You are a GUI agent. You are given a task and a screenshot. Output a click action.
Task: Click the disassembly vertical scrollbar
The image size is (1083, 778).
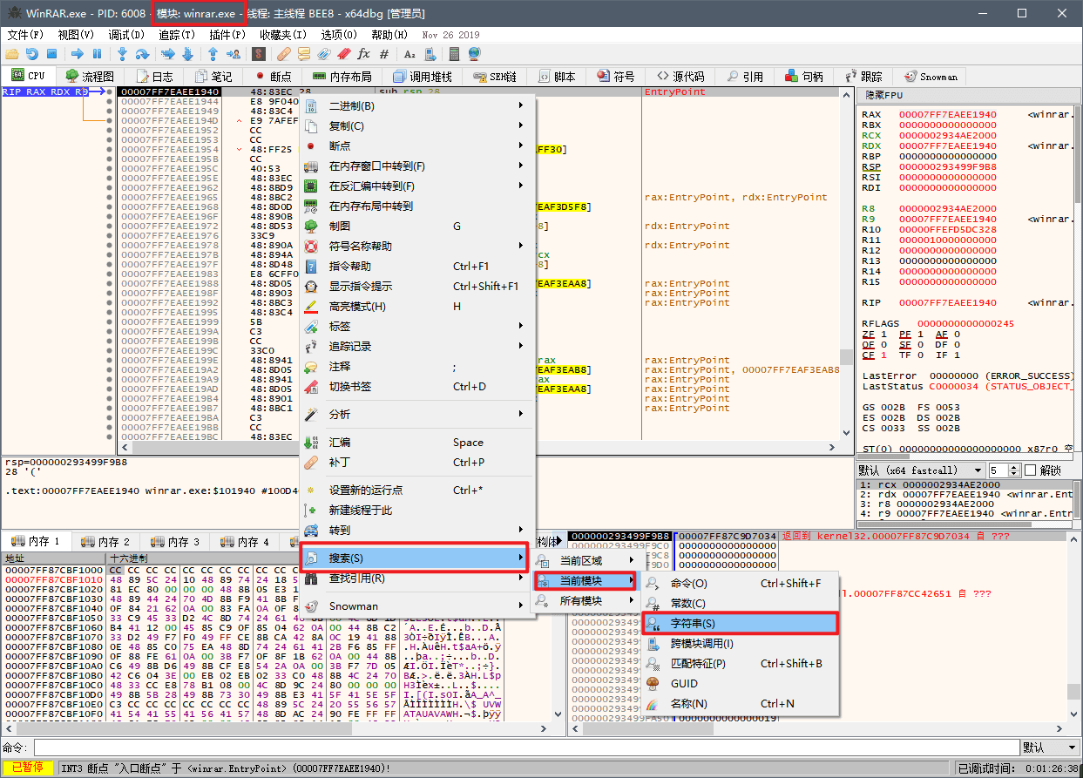(847, 266)
